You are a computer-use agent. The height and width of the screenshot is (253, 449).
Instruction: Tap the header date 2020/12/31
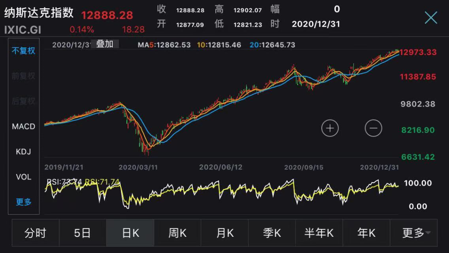coord(316,24)
